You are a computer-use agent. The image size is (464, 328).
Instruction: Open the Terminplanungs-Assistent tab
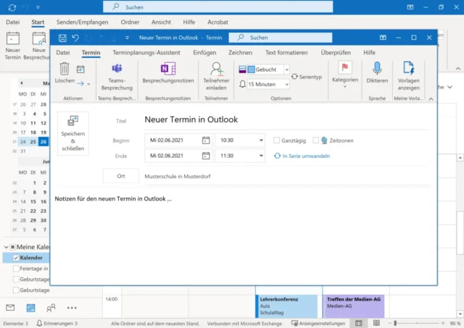tap(146, 53)
